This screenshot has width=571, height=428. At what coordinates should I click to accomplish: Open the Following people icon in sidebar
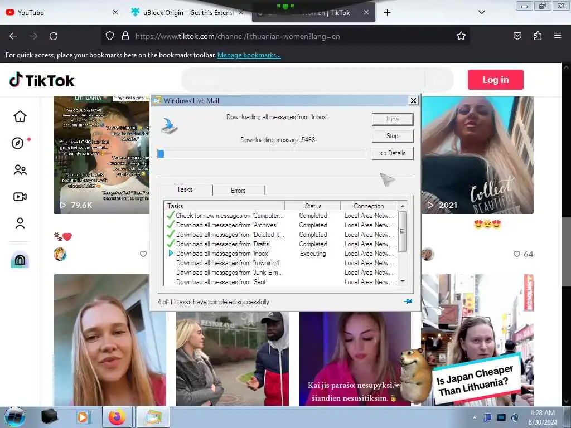tap(20, 170)
